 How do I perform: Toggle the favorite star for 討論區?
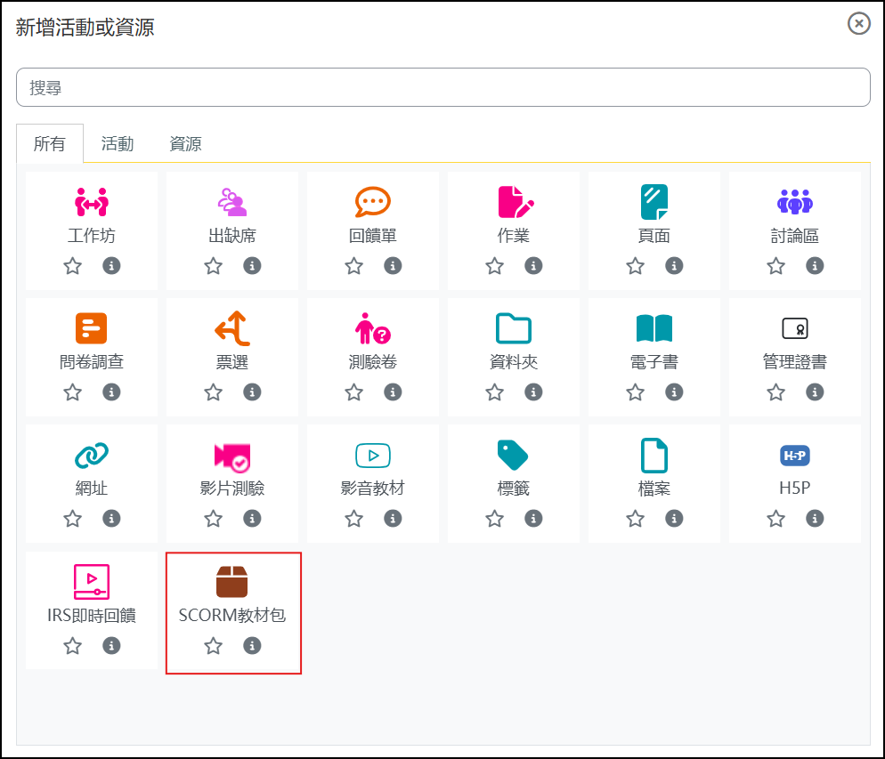pyautogui.click(x=775, y=265)
